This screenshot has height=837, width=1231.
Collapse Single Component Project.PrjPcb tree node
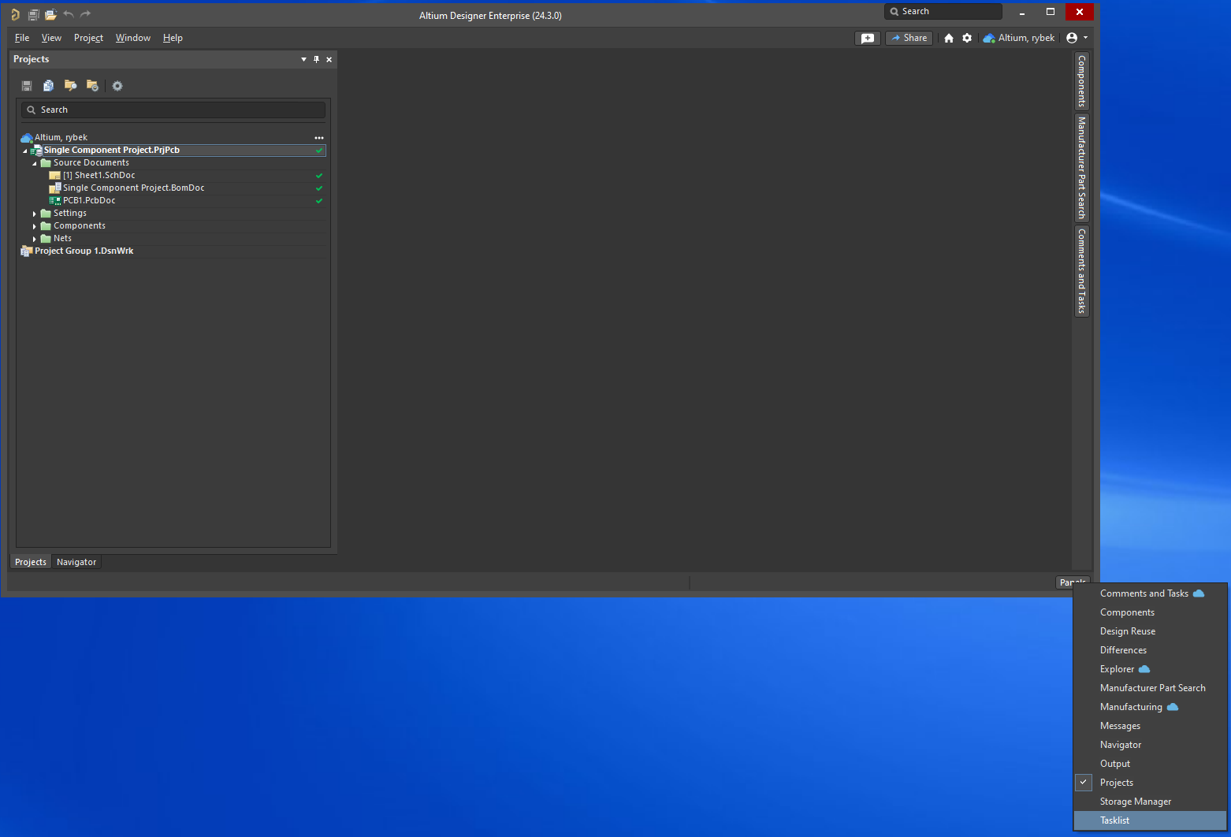pos(24,151)
